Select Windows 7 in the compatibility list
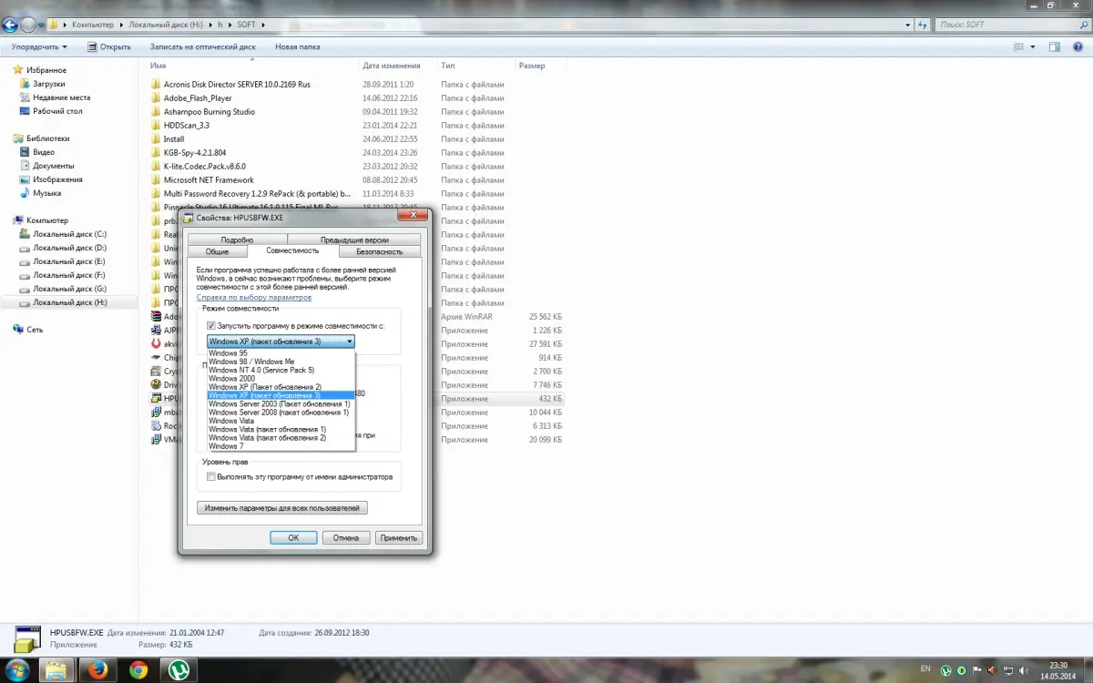The height and width of the screenshot is (683, 1093). pyautogui.click(x=281, y=446)
